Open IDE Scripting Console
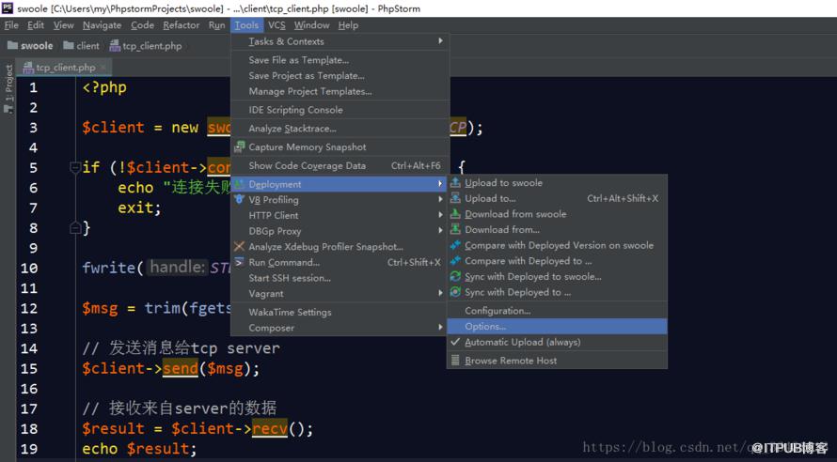Viewport: 837px width, 462px height. click(x=340, y=110)
